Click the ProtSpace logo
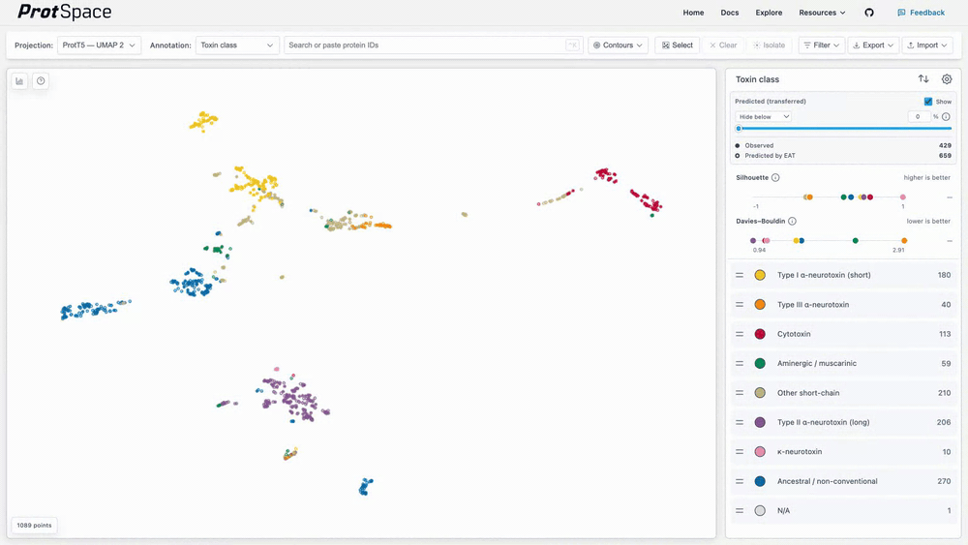Screen dimensions: 968x545 [64, 12]
